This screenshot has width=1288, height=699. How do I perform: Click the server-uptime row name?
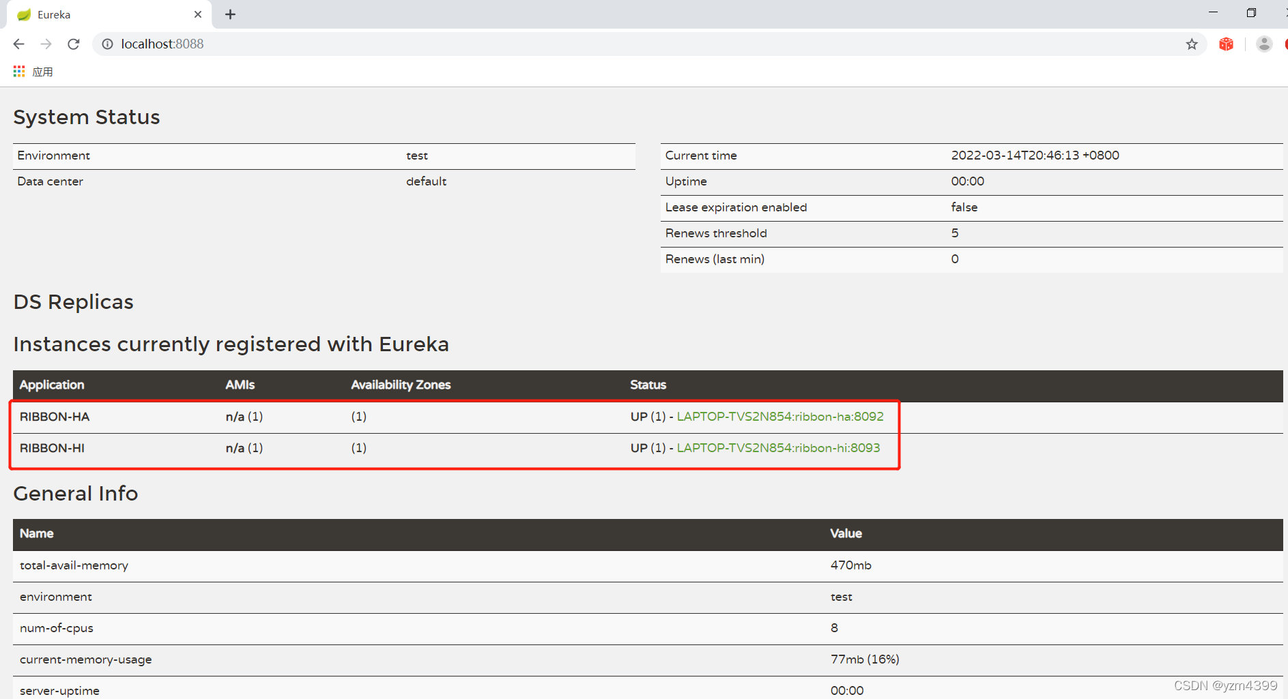(59, 691)
